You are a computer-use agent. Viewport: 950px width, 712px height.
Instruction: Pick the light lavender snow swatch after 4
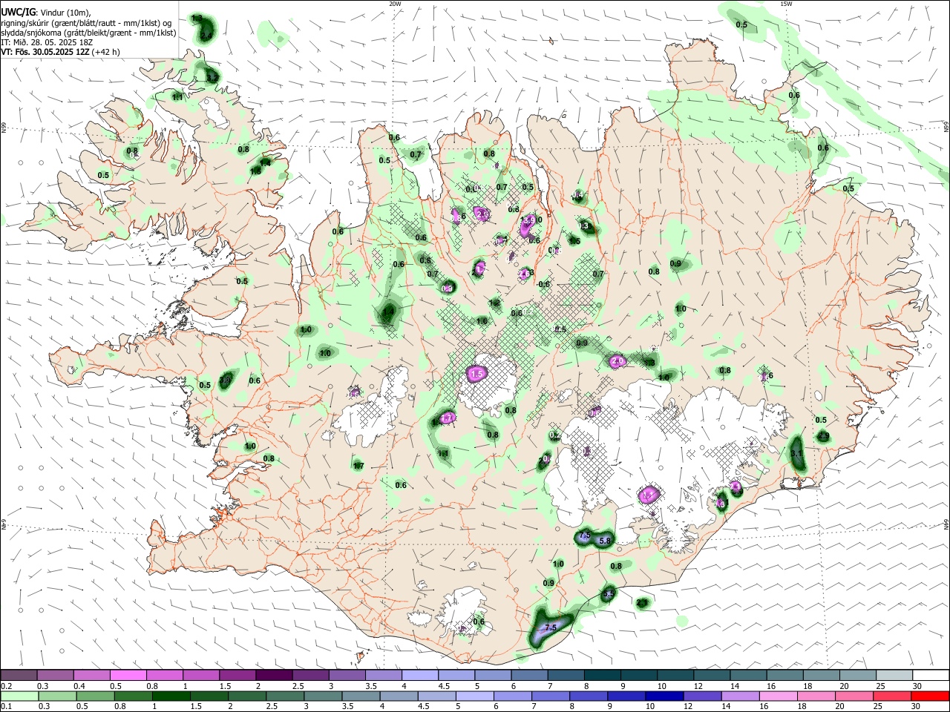click(x=419, y=676)
